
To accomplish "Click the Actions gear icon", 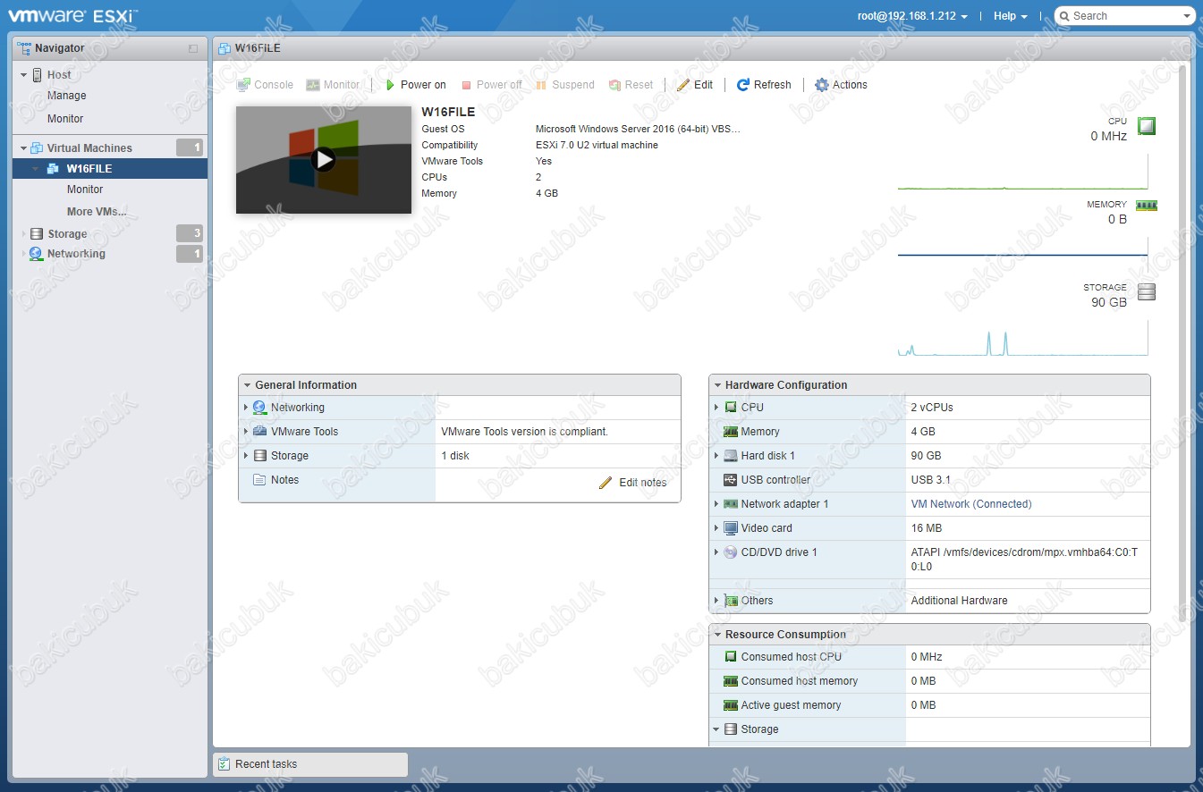I will 822,85.
